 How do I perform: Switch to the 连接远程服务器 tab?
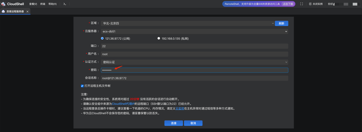tap(15, 12)
